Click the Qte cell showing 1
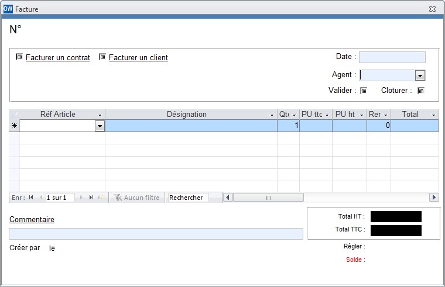Screen dimensions: 445x287 tap(288, 126)
